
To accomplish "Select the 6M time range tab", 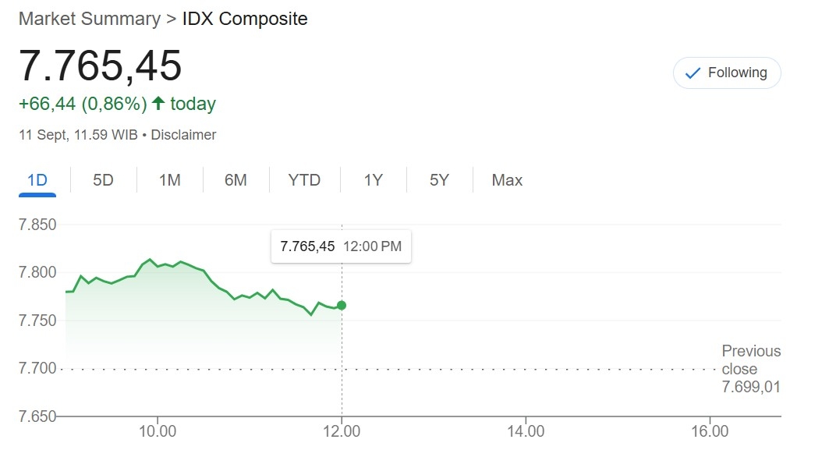I will [x=236, y=180].
